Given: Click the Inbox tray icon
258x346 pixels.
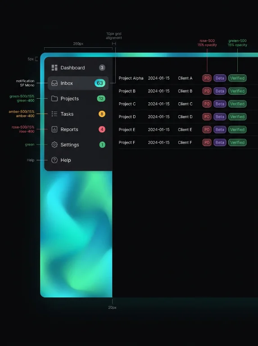Looking at the screenshot, I should pyautogui.click(x=54, y=83).
